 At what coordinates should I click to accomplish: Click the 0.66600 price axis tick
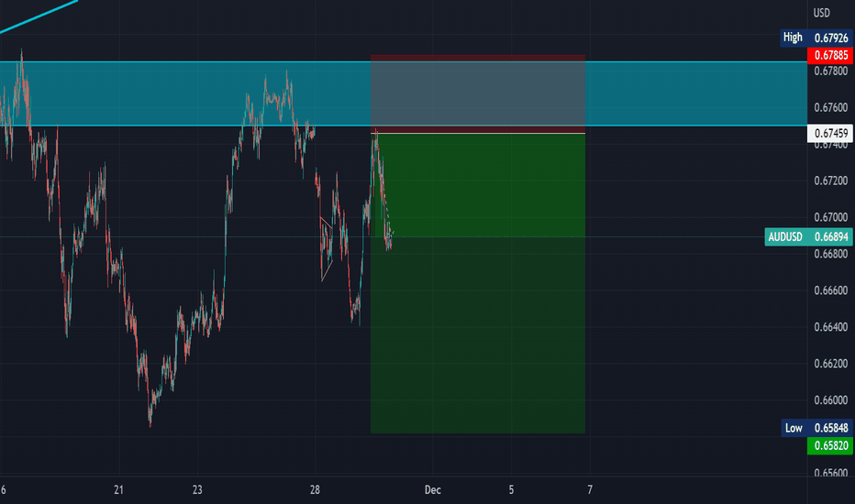coord(830,290)
